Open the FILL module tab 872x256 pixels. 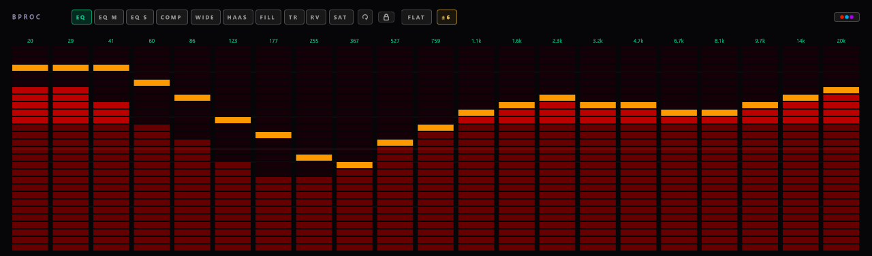coord(268,17)
